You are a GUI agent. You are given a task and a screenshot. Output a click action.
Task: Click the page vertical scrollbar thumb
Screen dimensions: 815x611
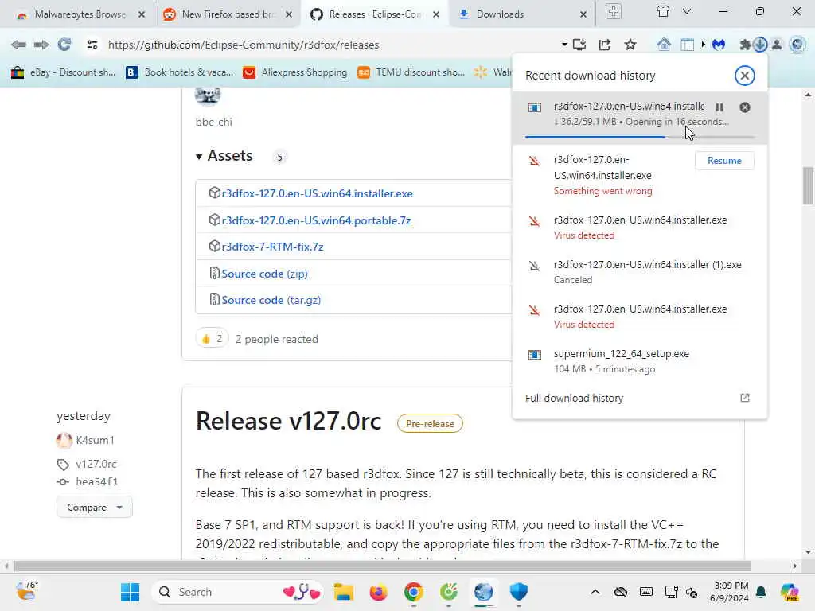coord(808,185)
